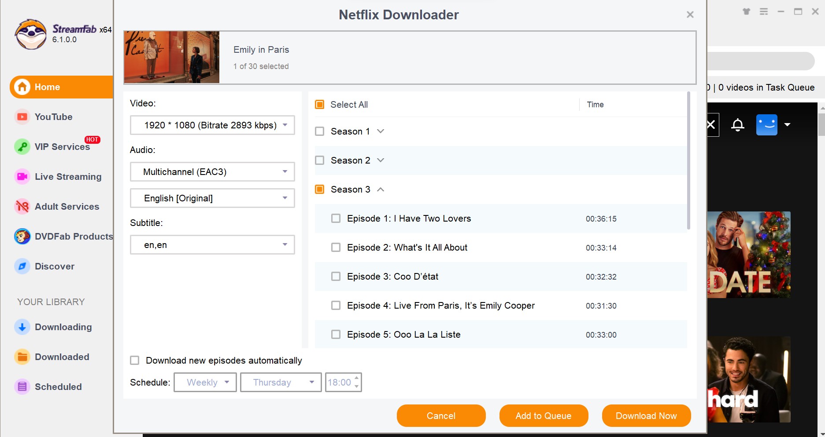Screen dimensions: 825x437
Task: Click the Scheduled list icon
Action: tap(22, 387)
